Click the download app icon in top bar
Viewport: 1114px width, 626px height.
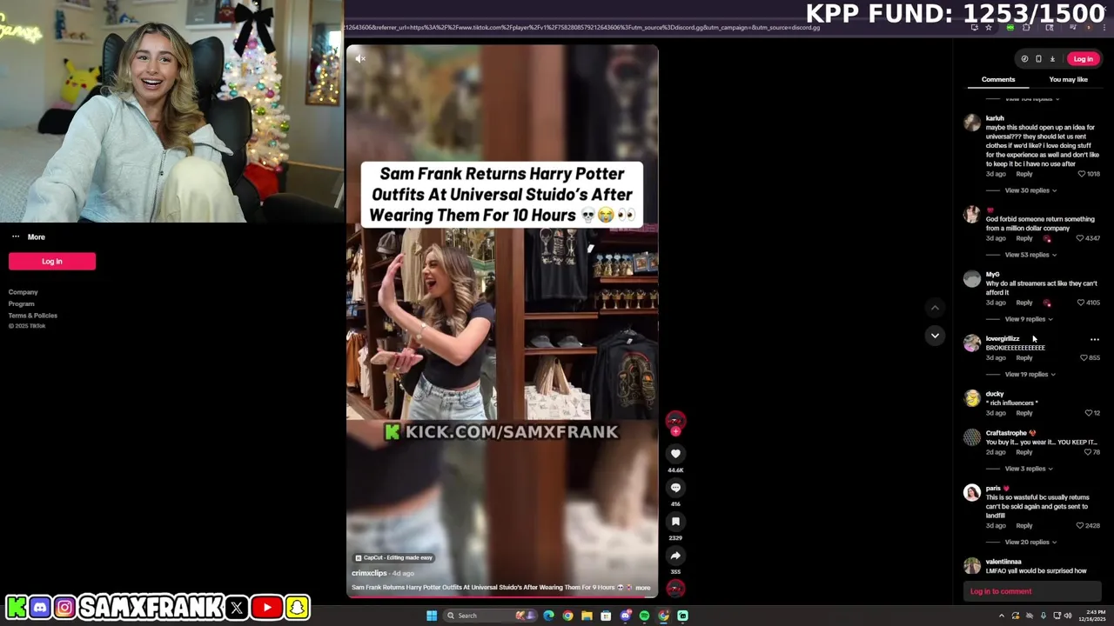1052,59
